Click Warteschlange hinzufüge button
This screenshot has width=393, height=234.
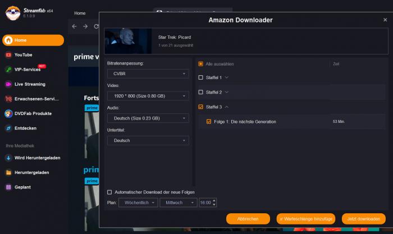coord(306,219)
